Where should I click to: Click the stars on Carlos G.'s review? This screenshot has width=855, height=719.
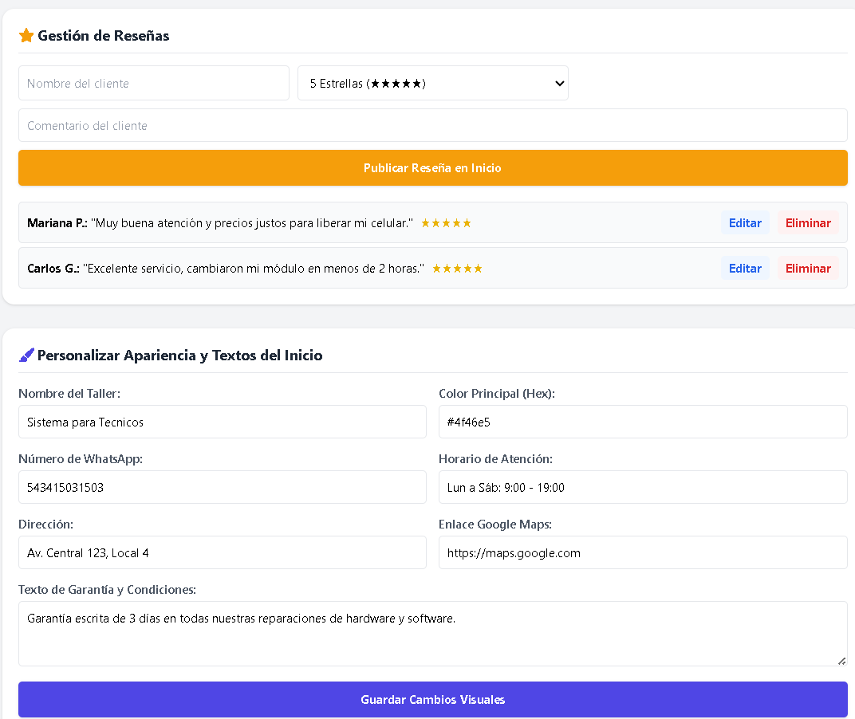click(x=458, y=268)
